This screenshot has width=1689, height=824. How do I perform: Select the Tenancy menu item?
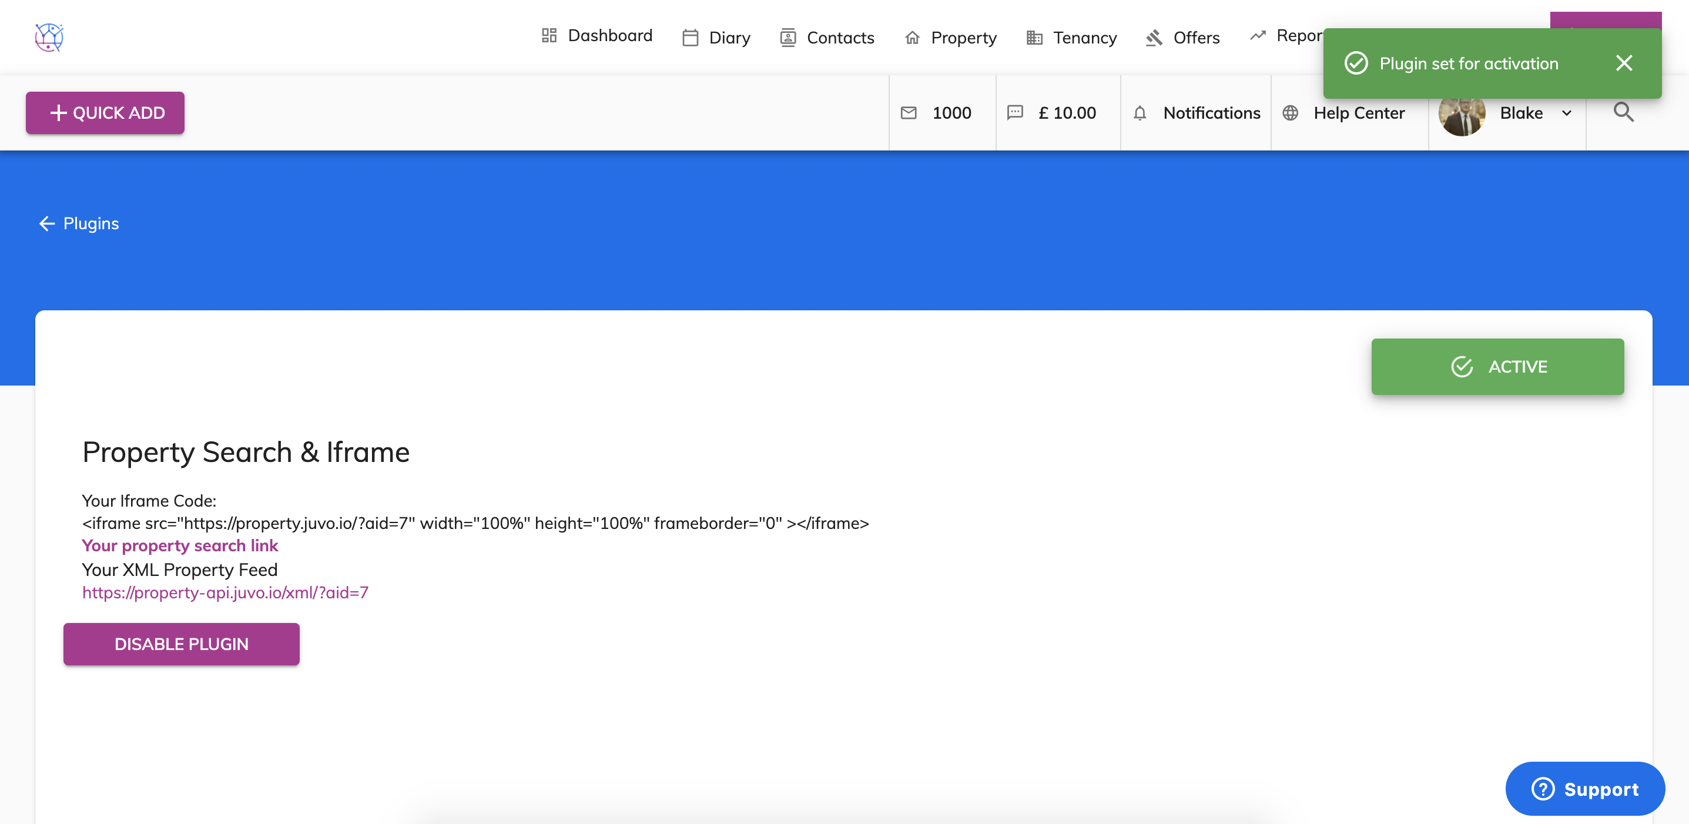1071,38
